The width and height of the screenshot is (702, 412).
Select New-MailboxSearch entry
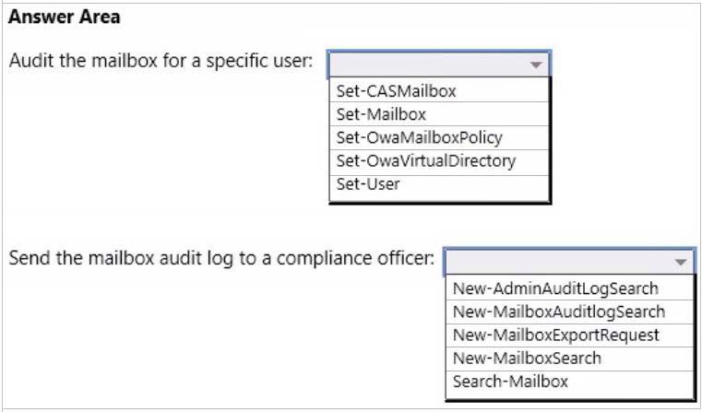[x=569, y=359]
